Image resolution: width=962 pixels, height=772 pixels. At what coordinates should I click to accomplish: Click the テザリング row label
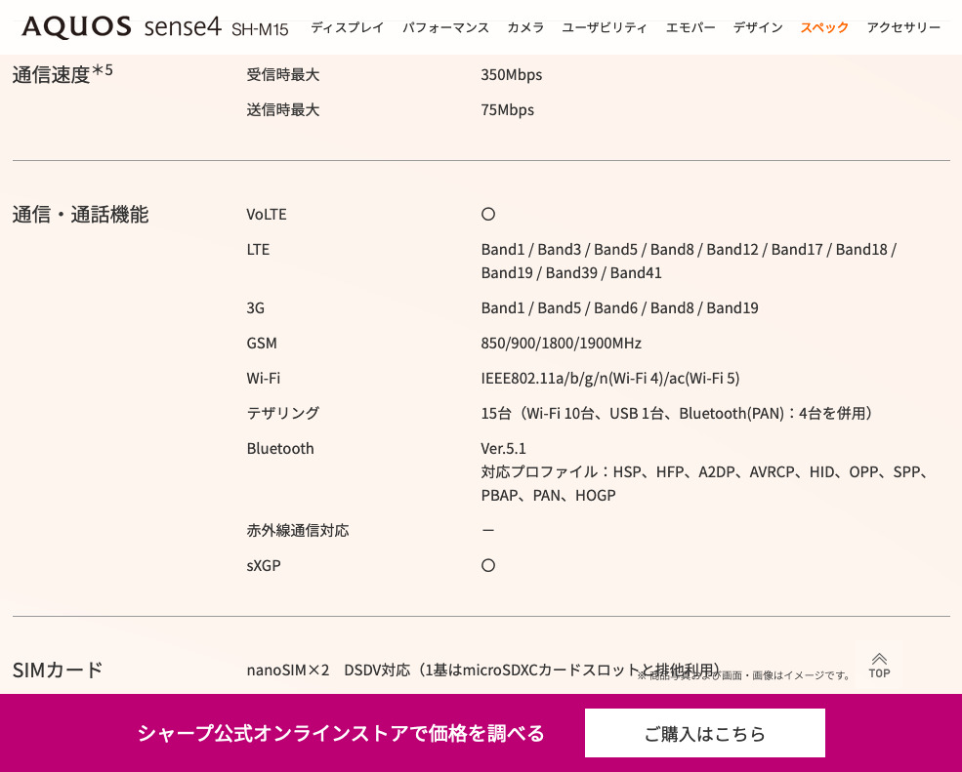pos(283,413)
